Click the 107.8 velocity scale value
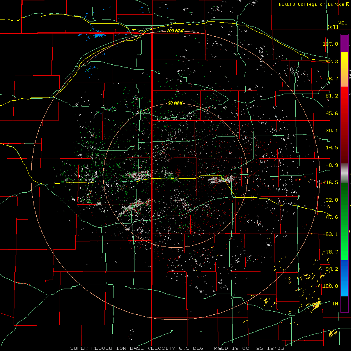Viewport: 351px width, 351px height. tap(330, 44)
